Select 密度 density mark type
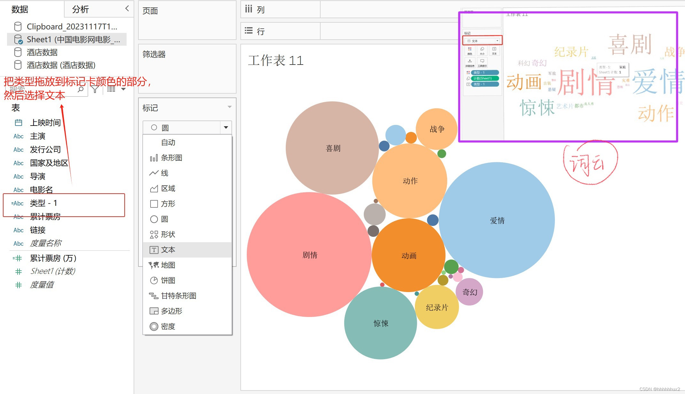This screenshot has height=394, width=685. tap(168, 327)
